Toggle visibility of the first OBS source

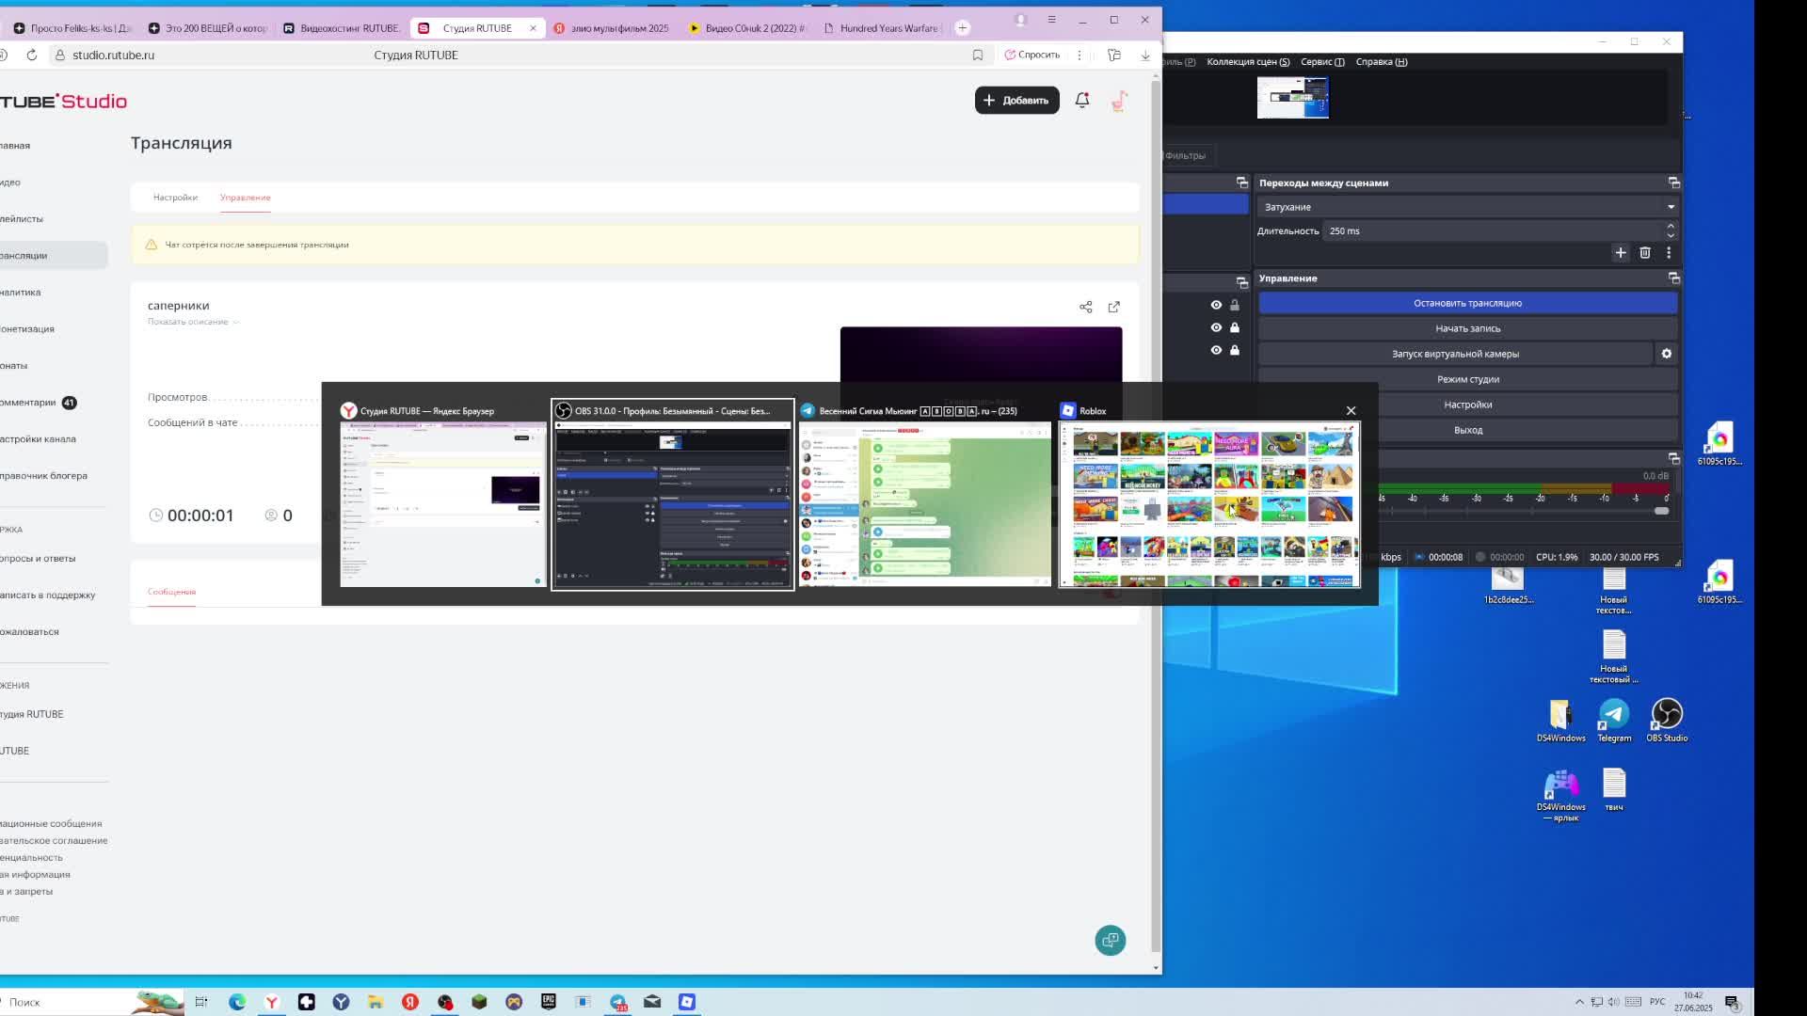pyautogui.click(x=1216, y=306)
